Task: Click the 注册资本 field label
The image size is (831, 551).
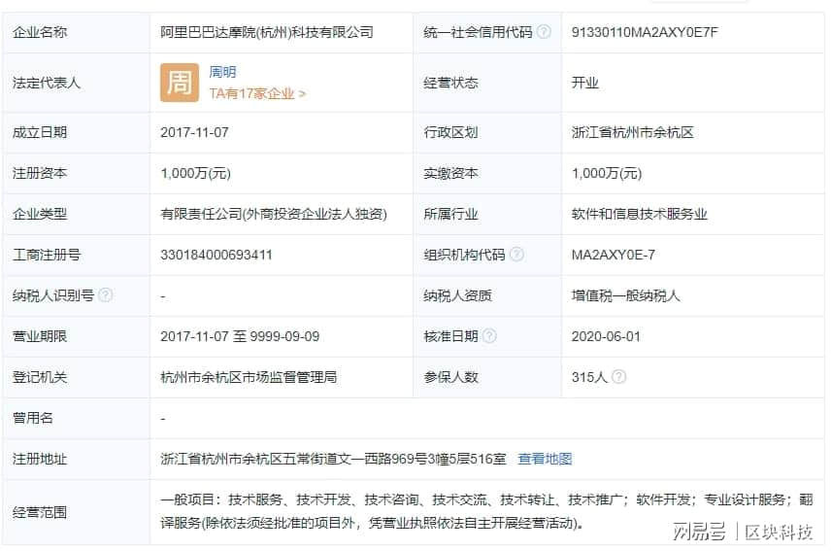Action: [40, 173]
